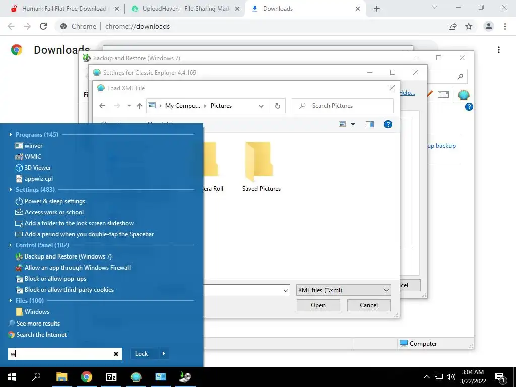The height and width of the screenshot is (387, 516).
Task: Open Block or allow third-party cookies
Action: click(64, 290)
